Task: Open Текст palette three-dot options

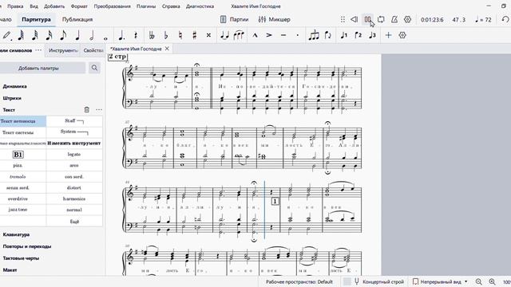Action: tap(99, 110)
